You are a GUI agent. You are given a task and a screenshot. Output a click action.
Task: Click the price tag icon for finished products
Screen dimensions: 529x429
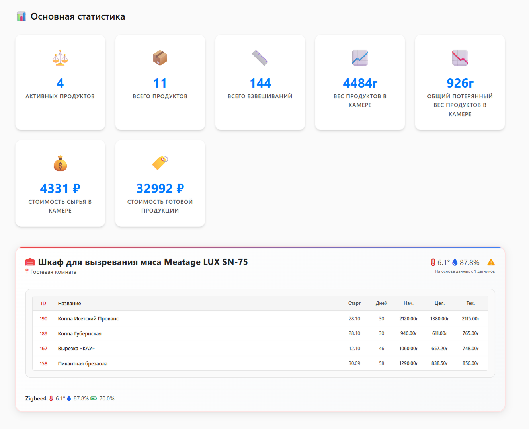160,163
